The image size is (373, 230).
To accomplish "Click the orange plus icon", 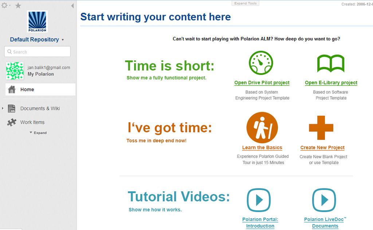I will [321, 128].
